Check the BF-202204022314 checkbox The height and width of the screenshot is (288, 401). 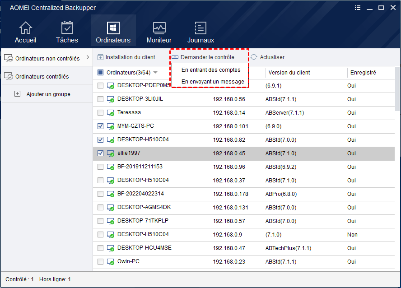point(101,194)
